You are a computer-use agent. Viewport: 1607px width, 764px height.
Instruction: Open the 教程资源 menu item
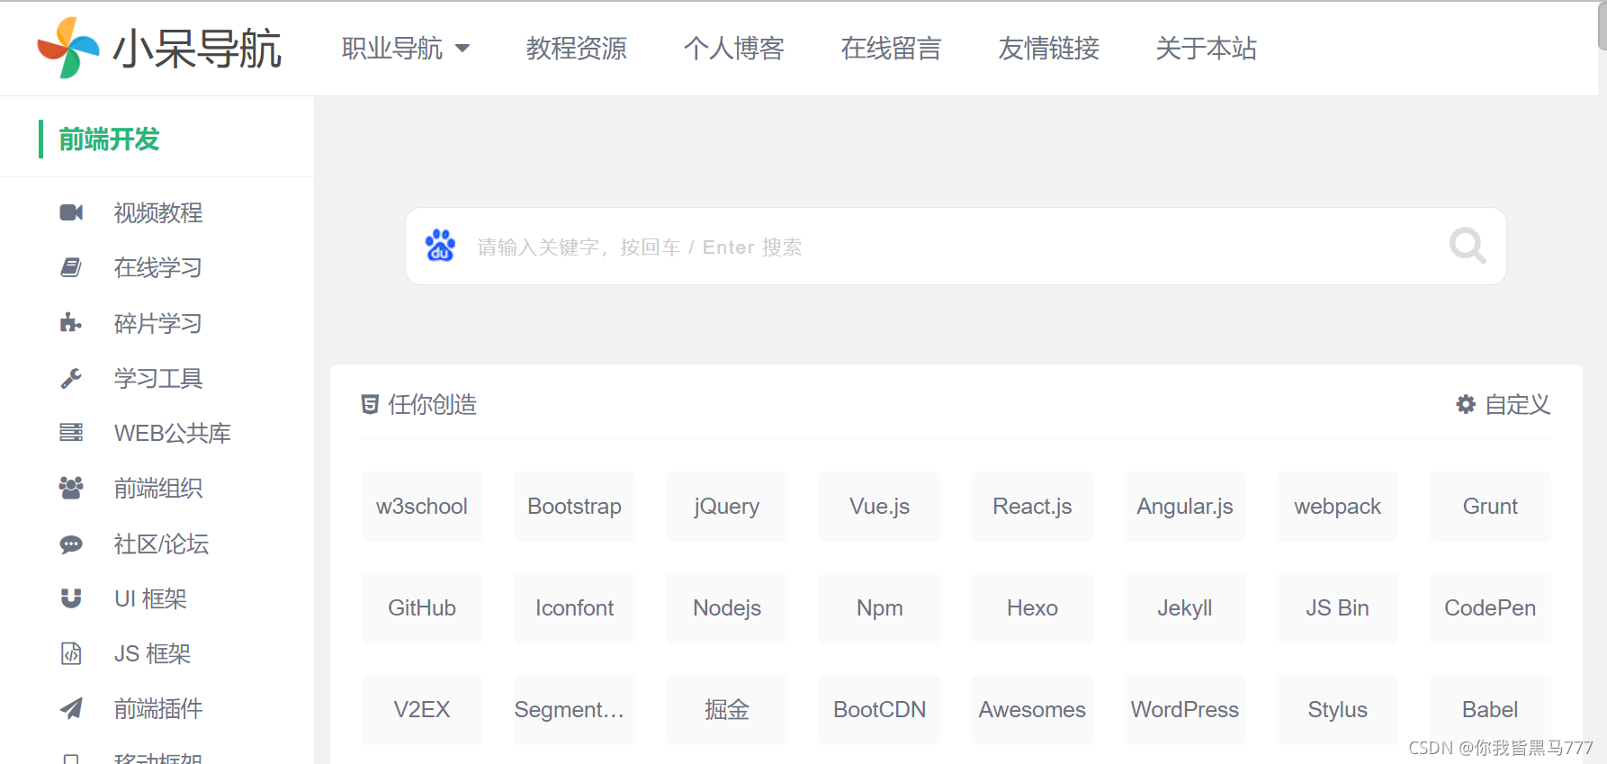coord(576,48)
